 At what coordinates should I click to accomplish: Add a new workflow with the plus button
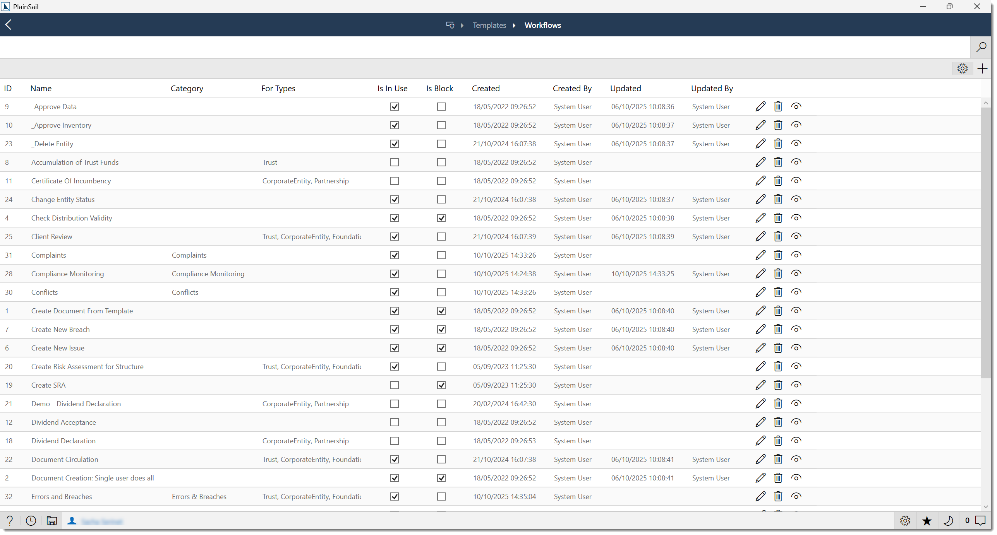click(983, 68)
